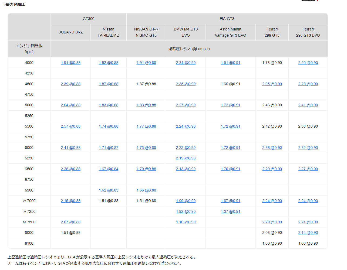
Task: Open FAIRLADY Z 6500 rpm link 1.67 @0.84
Action: pos(108,169)
